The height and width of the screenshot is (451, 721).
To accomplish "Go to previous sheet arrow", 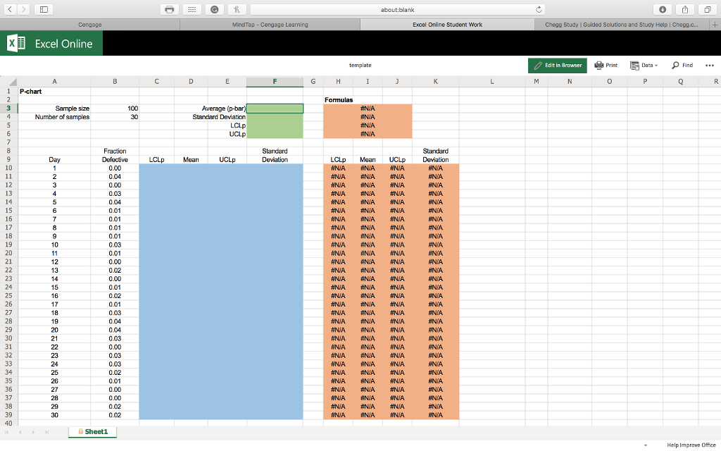I will 20,432.
